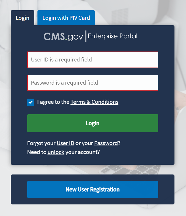Viewport: 186px width, 216px height.
Task: Click into the Password field
Action: 92,83
